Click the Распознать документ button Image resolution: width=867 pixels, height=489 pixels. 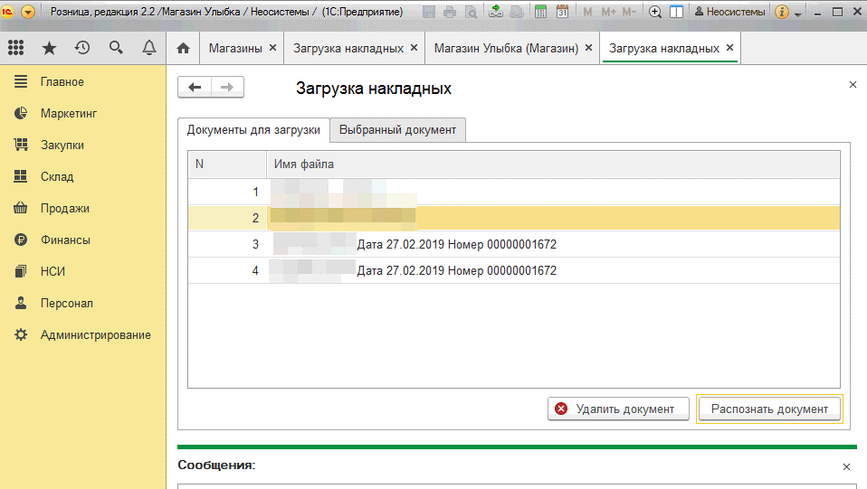coord(769,409)
